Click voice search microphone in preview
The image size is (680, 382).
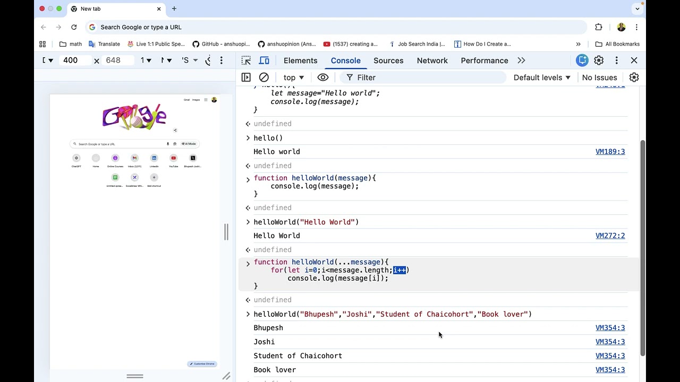[x=168, y=144]
